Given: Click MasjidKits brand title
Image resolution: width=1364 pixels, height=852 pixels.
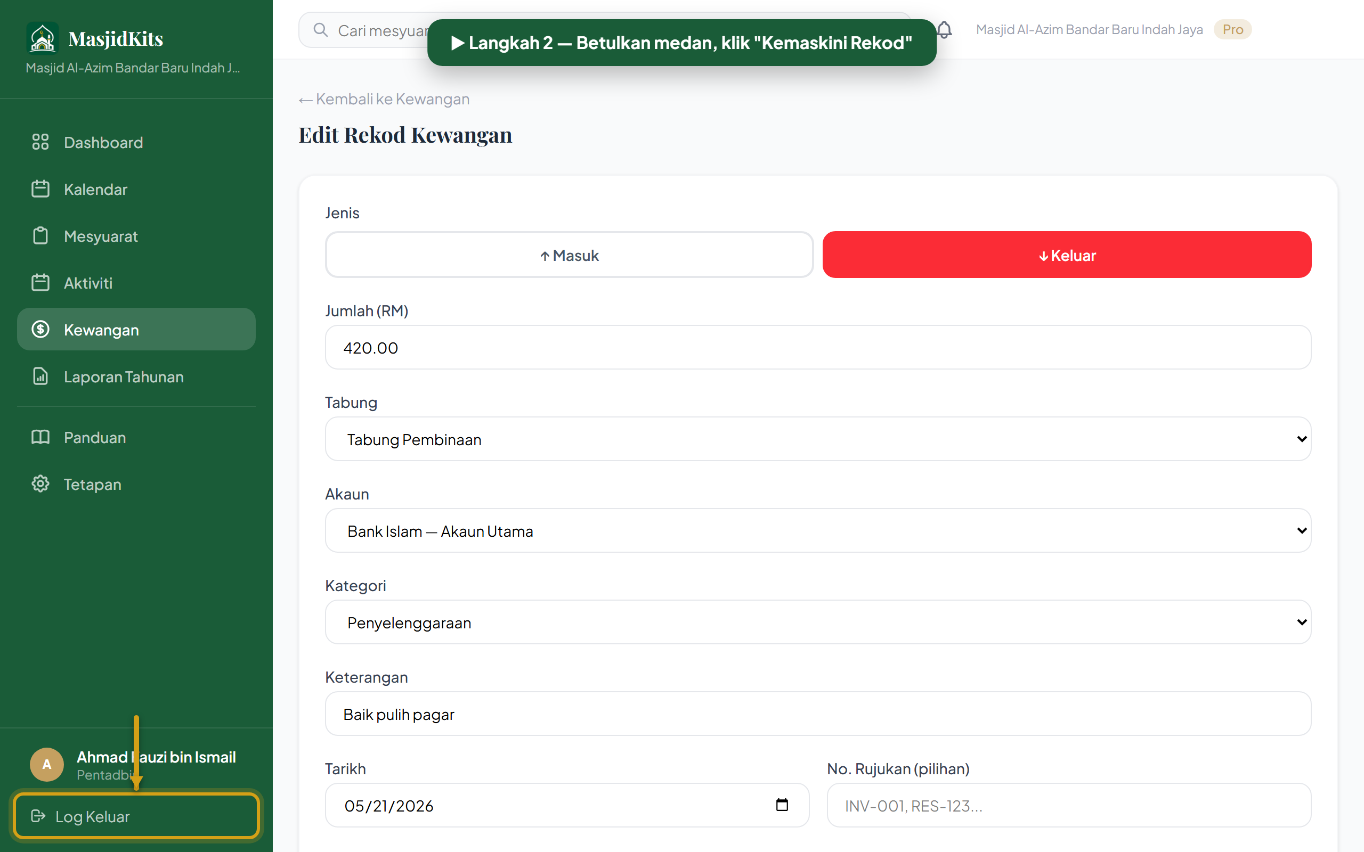Looking at the screenshot, I should click(x=116, y=38).
